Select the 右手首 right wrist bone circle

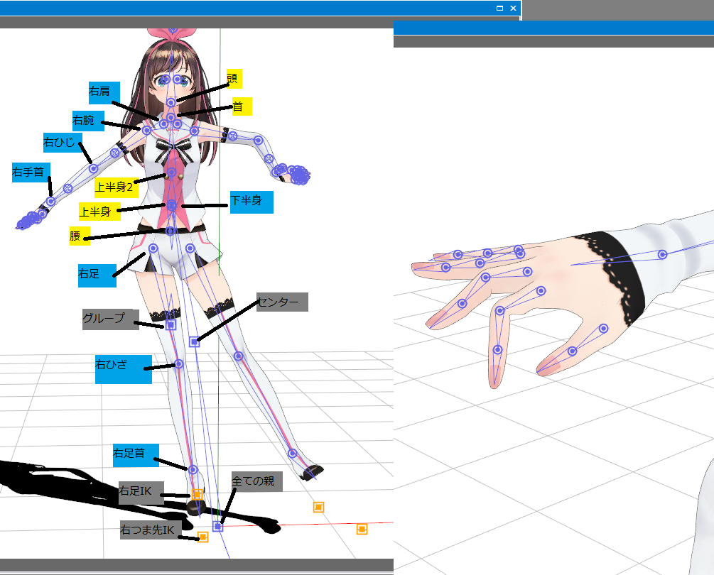point(50,202)
